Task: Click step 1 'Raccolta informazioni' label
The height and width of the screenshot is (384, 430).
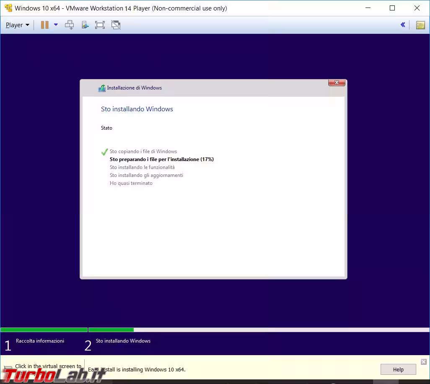Action: [40, 341]
